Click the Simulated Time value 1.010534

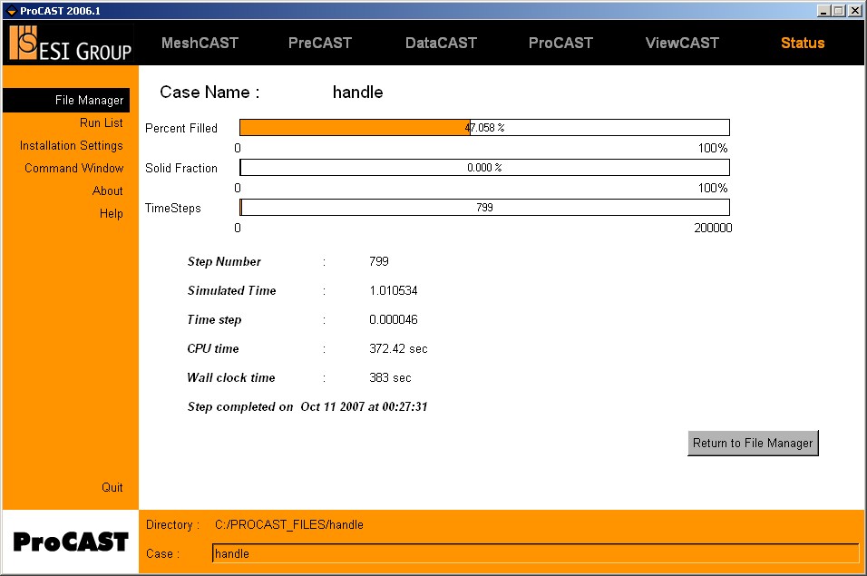point(393,291)
